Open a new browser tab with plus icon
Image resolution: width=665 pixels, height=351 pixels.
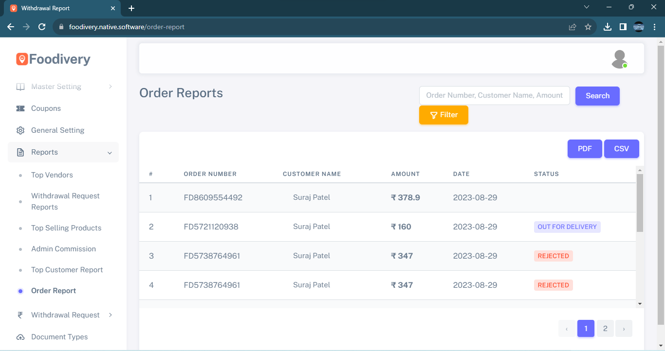(x=131, y=8)
